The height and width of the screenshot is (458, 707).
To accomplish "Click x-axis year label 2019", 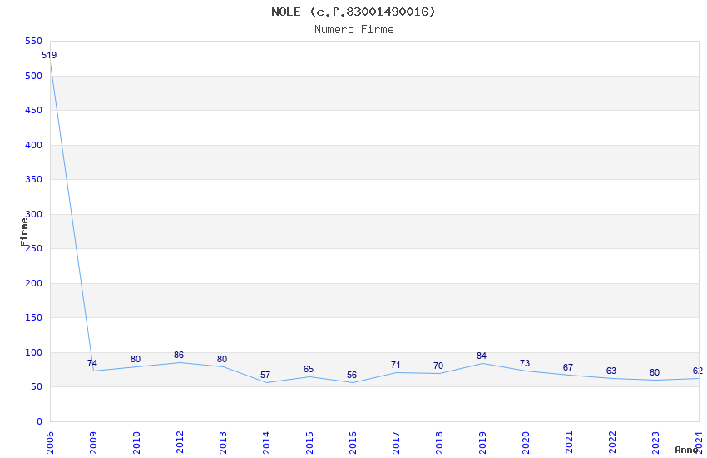I will pos(483,443).
